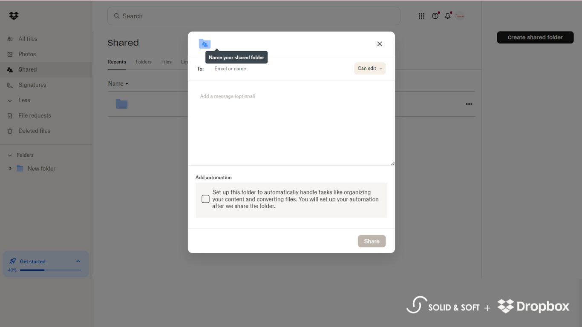Open the Signatures section
The width and height of the screenshot is (582, 327).
click(x=32, y=85)
